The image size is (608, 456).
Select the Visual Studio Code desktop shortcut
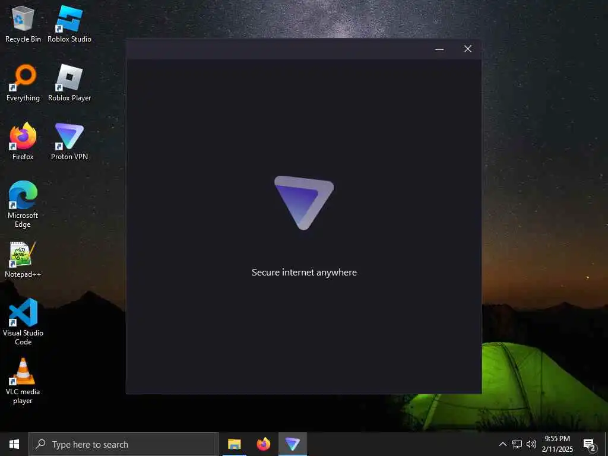click(23, 322)
